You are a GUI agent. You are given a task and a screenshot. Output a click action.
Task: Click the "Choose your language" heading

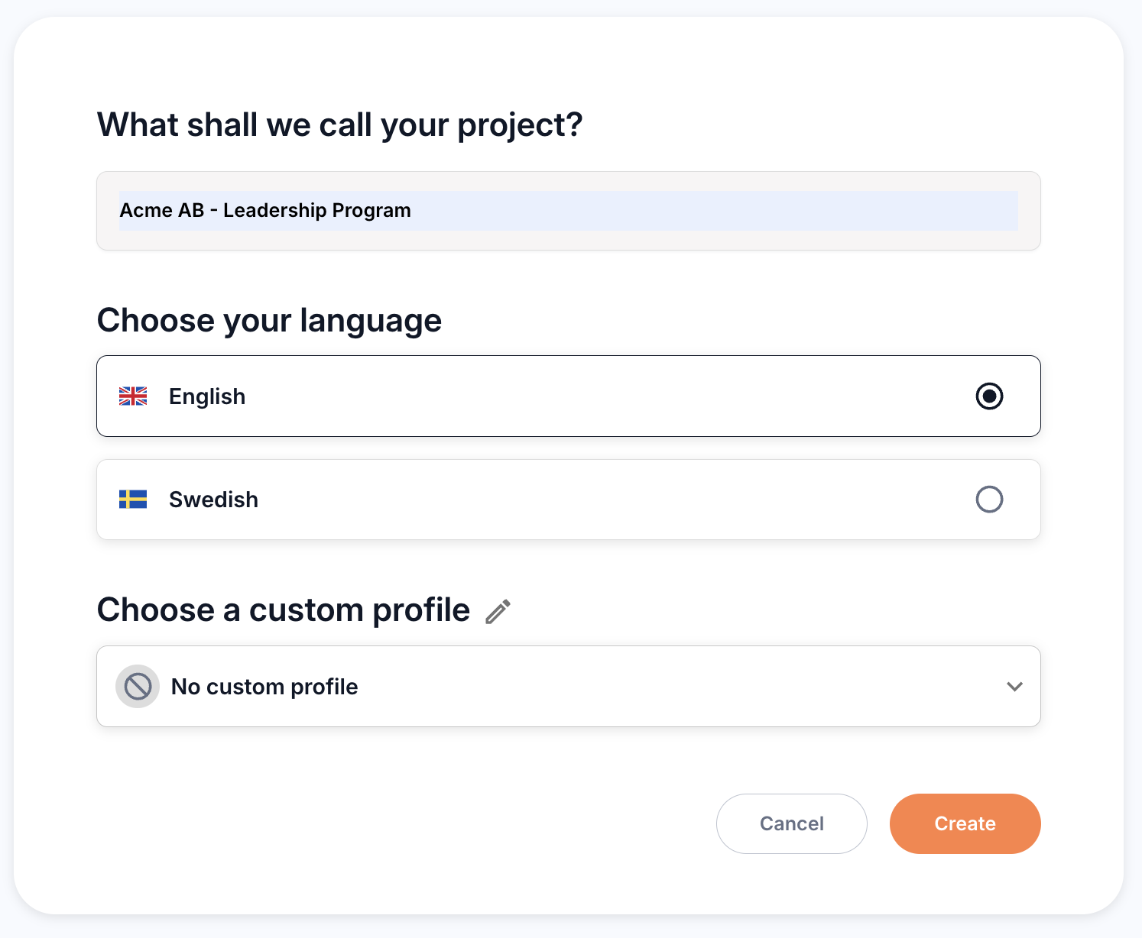pyautogui.click(x=269, y=320)
